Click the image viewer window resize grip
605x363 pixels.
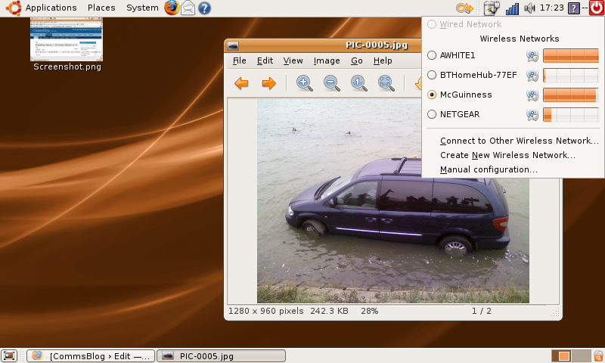click(x=555, y=313)
